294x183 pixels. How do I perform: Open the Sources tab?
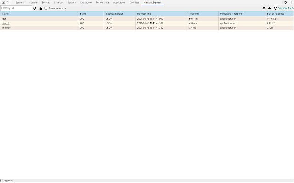46,3
